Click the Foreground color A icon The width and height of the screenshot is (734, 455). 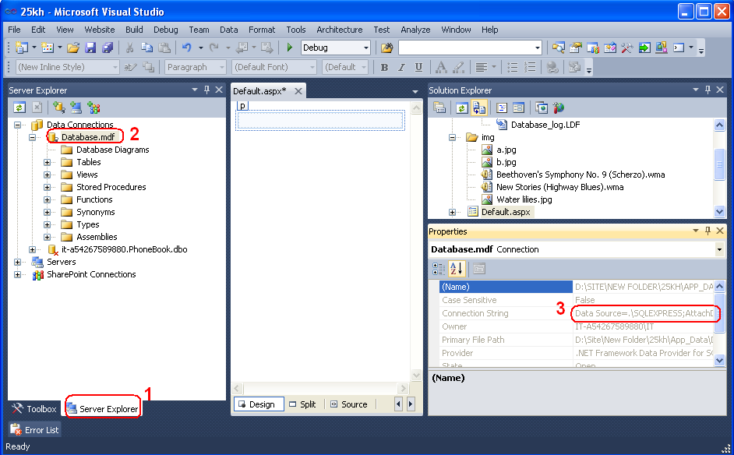click(441, 68)
